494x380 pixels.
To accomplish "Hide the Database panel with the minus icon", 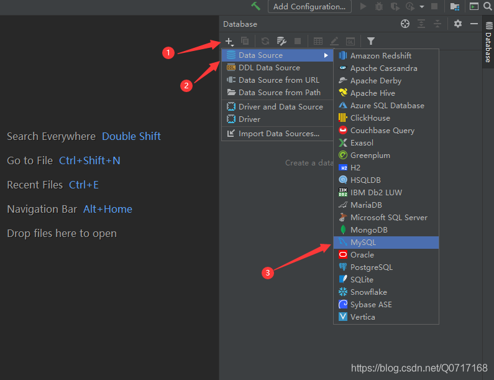I will [x=474, y=24].
